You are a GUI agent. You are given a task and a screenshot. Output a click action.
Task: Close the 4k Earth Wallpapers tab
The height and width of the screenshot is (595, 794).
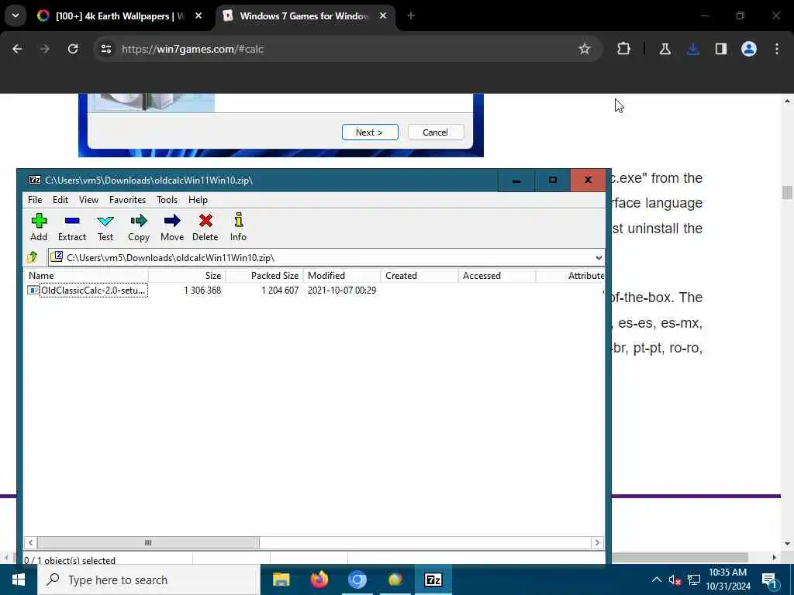pyautogui.click(x=198, y=16)
